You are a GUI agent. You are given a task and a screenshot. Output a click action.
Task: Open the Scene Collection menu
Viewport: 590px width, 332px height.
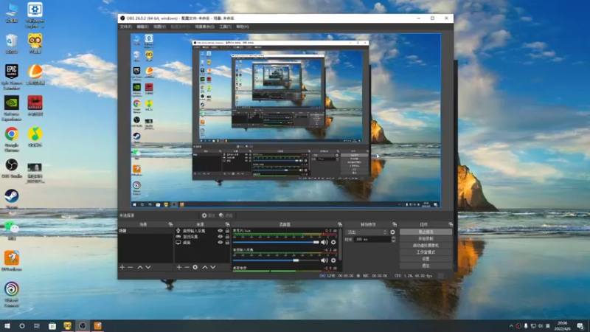(x=205, y=27)
